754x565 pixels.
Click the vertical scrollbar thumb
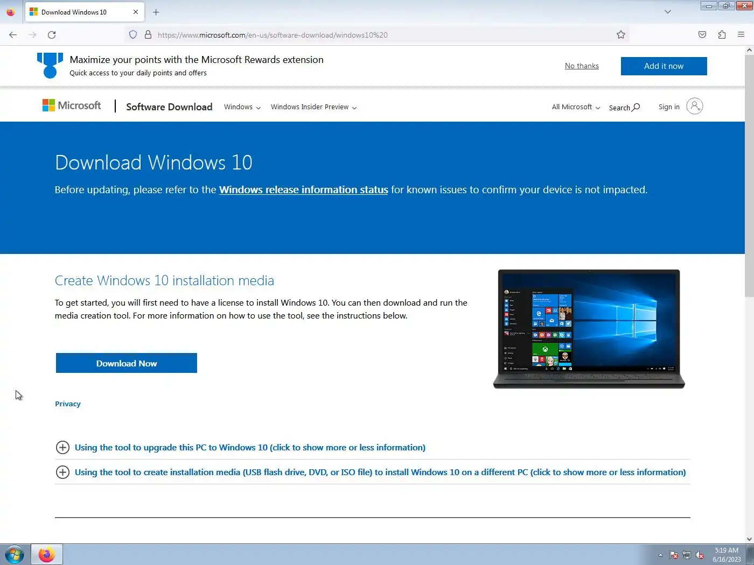point(749,175)
